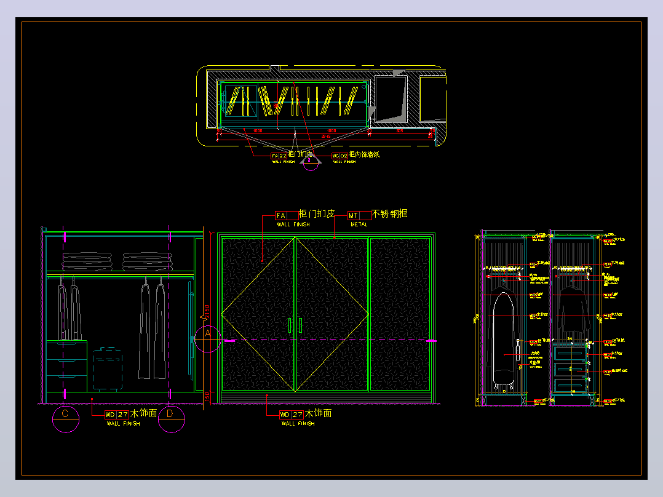Select the right 1000 dimension in plan
The image size is (663, 497).
tap(331, 131)
